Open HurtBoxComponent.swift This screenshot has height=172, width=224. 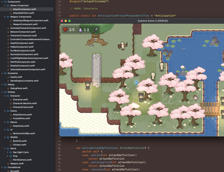click(22, 51)
